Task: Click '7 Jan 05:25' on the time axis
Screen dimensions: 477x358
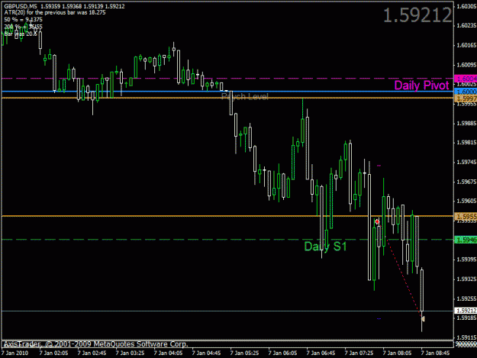Action: (244, 353)
